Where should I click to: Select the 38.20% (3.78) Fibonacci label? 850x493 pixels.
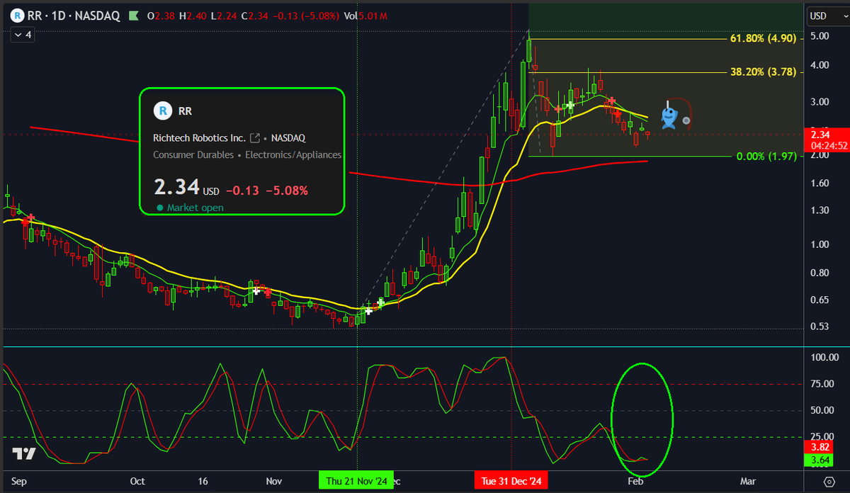762,72
